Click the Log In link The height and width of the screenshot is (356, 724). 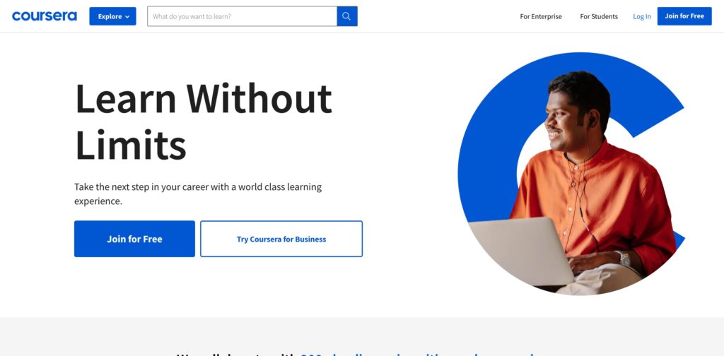coord(642,17)
